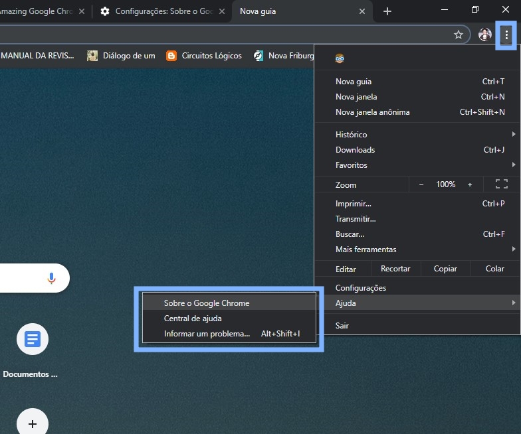521x434 pixels.
Task: Open the Documentos shortcut icon
Action: tap(33, 339)
